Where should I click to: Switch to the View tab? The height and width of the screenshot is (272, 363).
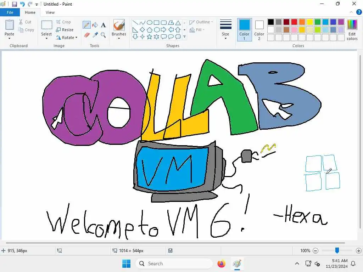click(50, 12)
